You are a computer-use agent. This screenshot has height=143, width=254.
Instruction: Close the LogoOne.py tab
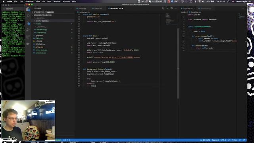click(x=194, y=8)
